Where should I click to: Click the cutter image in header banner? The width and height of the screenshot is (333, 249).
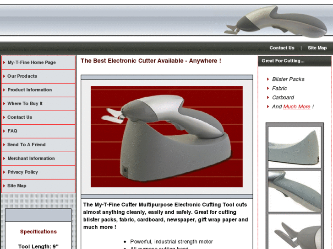pyautogui.click(x=276, y=21)
